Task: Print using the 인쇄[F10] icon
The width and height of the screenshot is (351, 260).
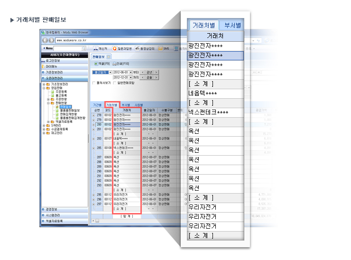Action: click(114, 64)
